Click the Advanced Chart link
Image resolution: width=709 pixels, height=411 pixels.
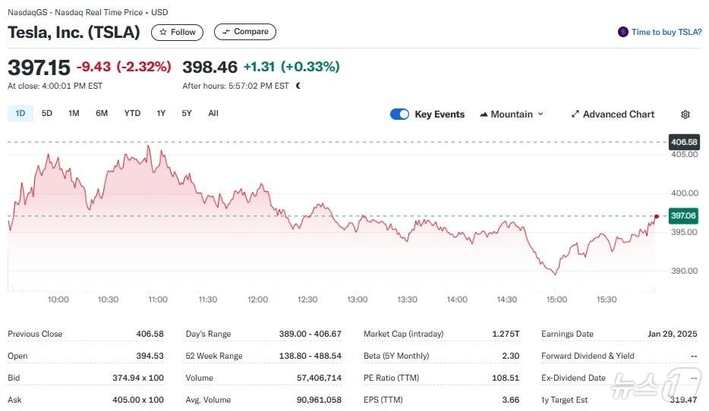(x=618, y=115)
